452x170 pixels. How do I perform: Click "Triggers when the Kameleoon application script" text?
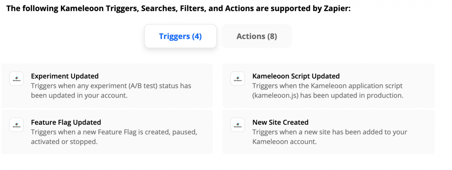328,86
